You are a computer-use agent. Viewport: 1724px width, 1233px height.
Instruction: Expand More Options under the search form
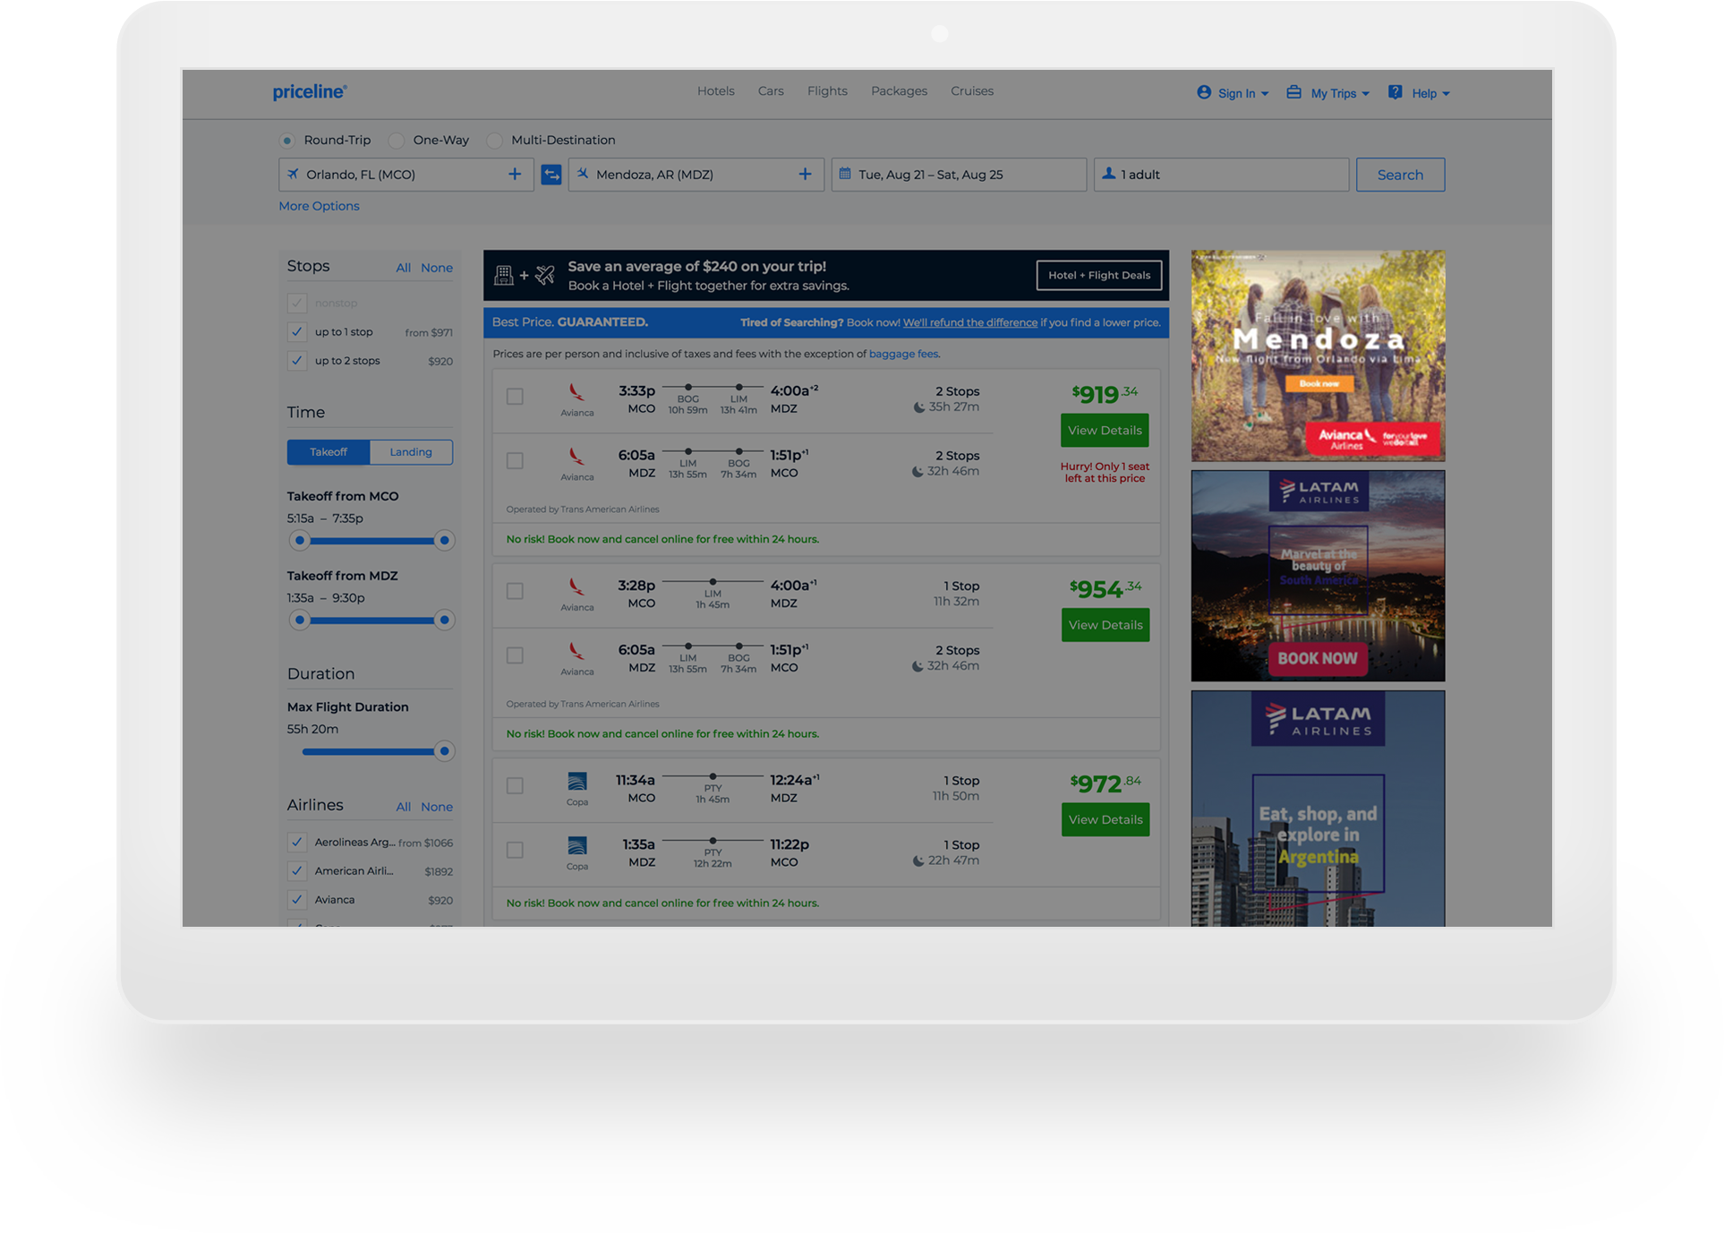click(319, 206)
